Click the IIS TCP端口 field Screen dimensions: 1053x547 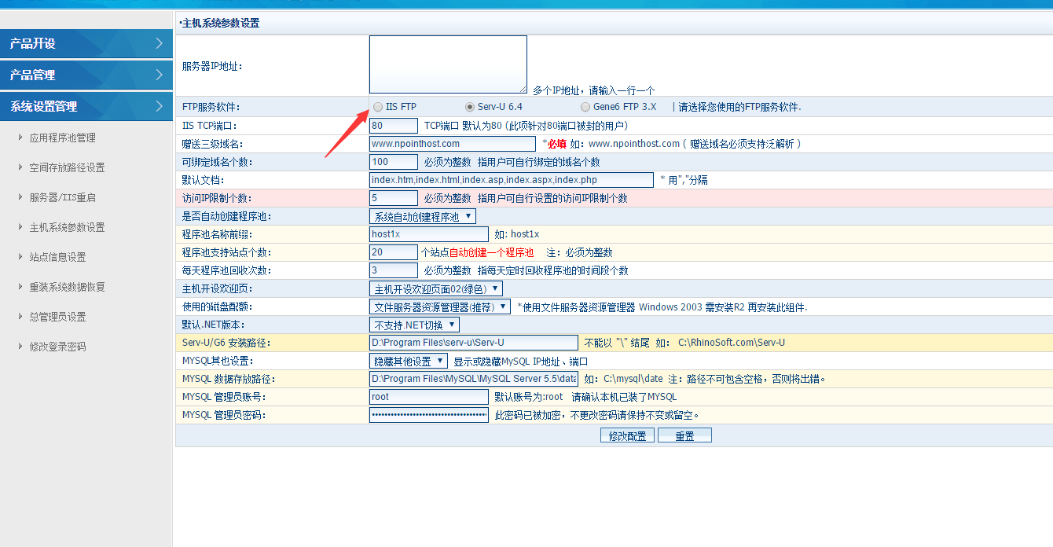394,126
